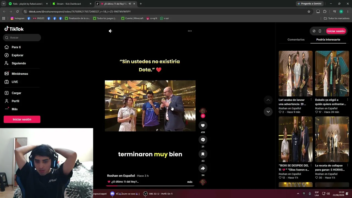Click Iniciar sesión in the top-right header
Image resolution: width=352 pixels, height=198 pixels.
pos(336,31)
